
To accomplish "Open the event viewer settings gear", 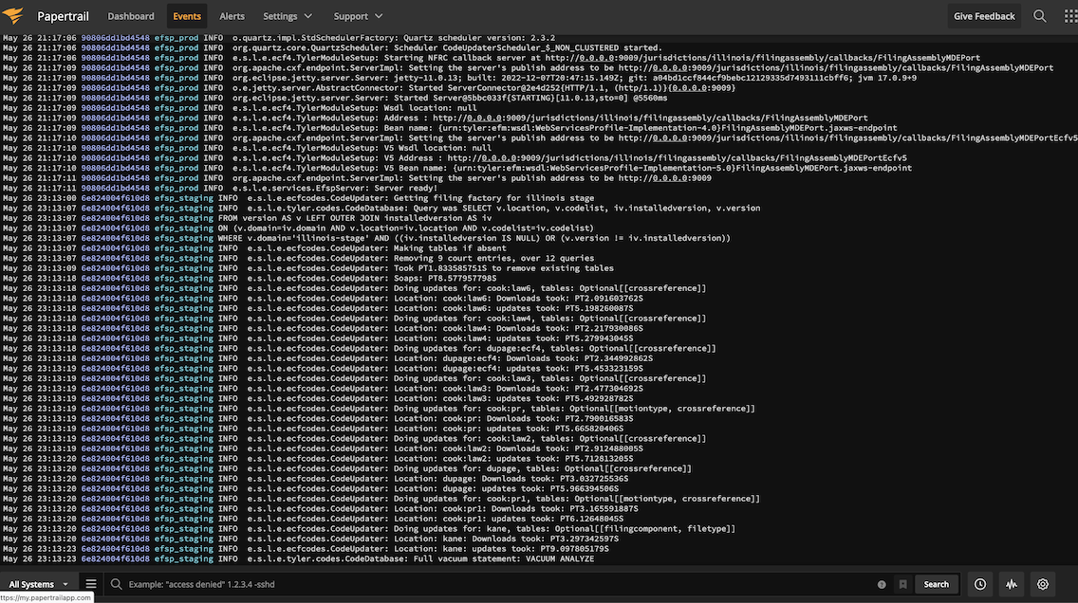I will pos(1043,584).
